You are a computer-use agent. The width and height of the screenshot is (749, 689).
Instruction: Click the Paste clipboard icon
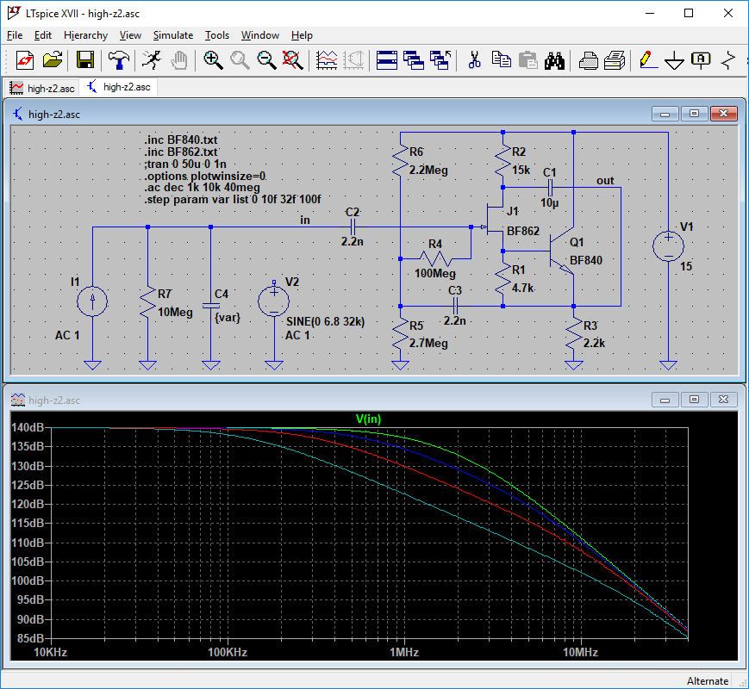[527, 60]
